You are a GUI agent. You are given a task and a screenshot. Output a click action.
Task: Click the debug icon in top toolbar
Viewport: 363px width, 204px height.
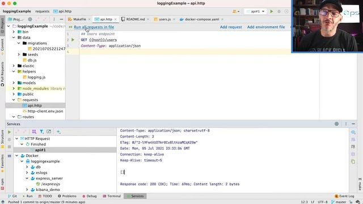point(279,11)
